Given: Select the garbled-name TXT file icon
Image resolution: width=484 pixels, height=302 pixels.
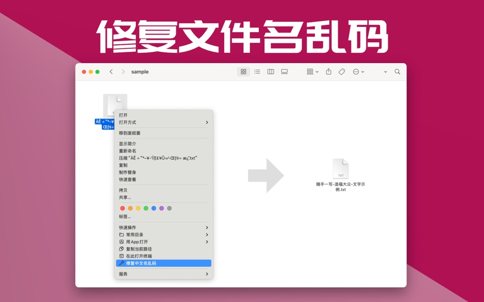Looking at the screenshot, I should pos(115,106).
